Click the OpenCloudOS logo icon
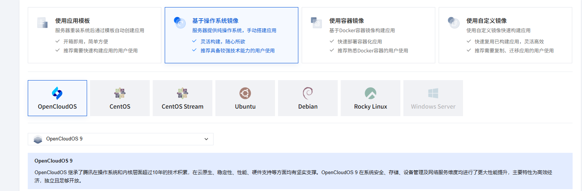Screen dimensions: 582x191 (x=57, y=93)
